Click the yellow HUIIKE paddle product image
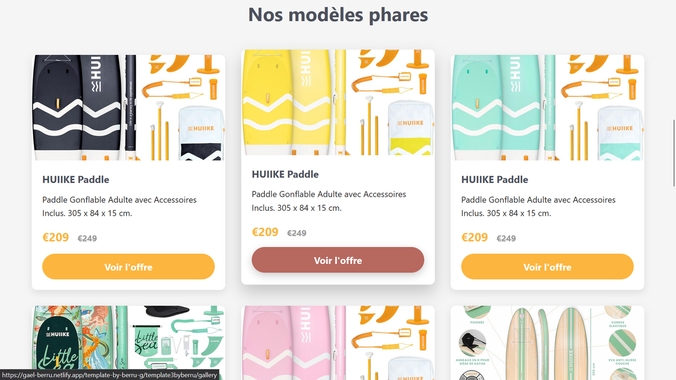The width and height of the screenshot is (676, 380). pos(338,103)
